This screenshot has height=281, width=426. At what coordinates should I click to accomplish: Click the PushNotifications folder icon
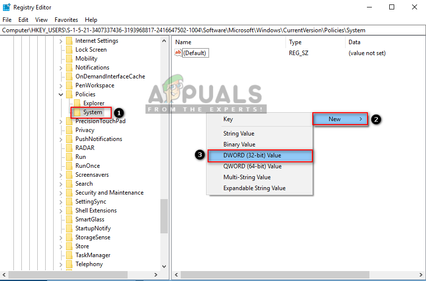[70, 139]
